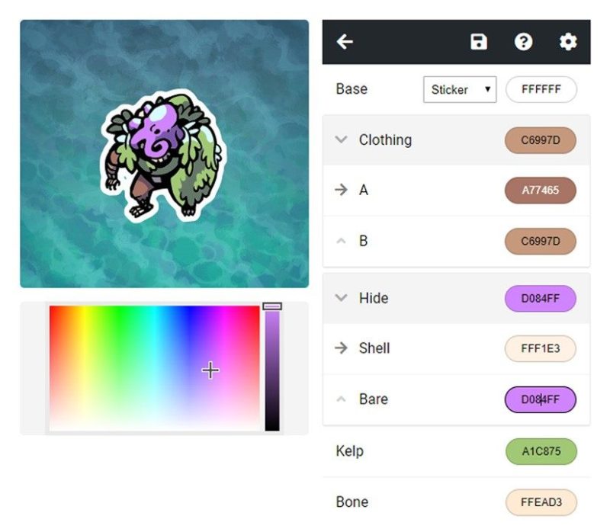The height and width of the screenshot is (532, 610).
Task: Click the right arrow next to Shell
Action: point(341,348)
